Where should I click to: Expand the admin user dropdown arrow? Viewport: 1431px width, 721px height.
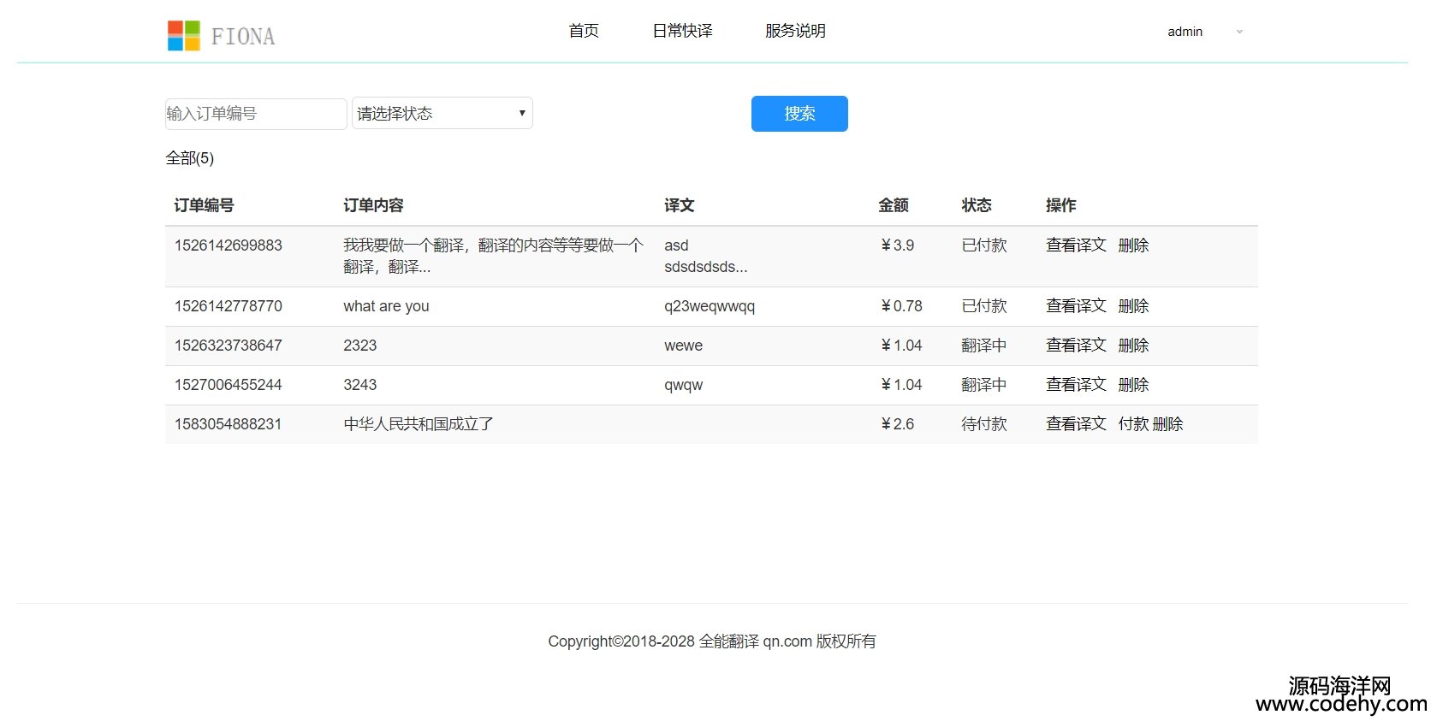click(x=1238, y=33)
